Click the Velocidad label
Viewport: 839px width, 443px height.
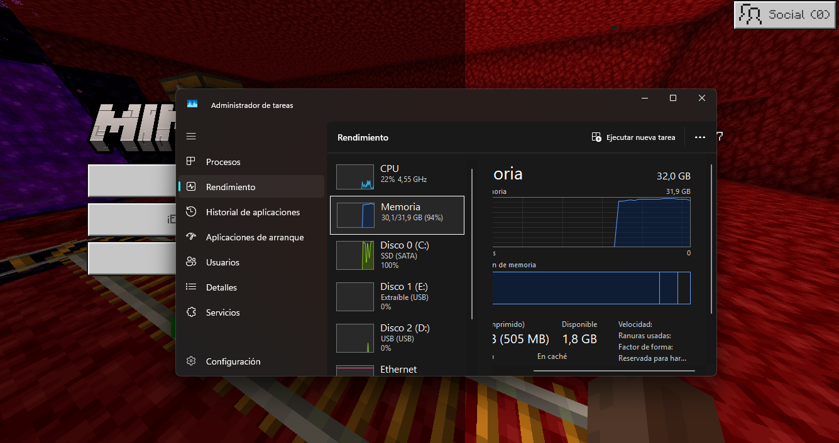[635, 324]
